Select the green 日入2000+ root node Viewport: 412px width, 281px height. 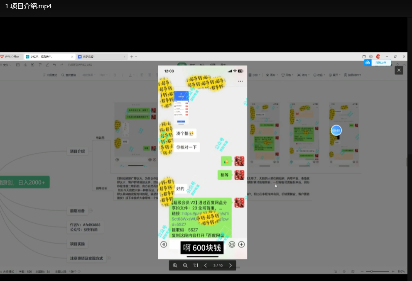25,183
